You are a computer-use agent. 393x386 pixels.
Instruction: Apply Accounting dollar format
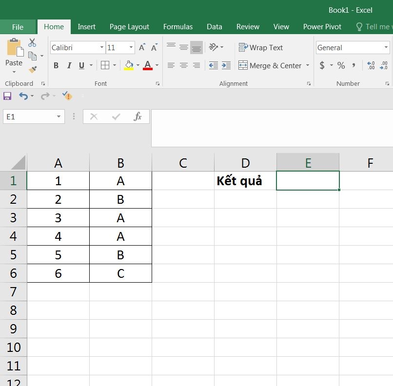[322, 65]
